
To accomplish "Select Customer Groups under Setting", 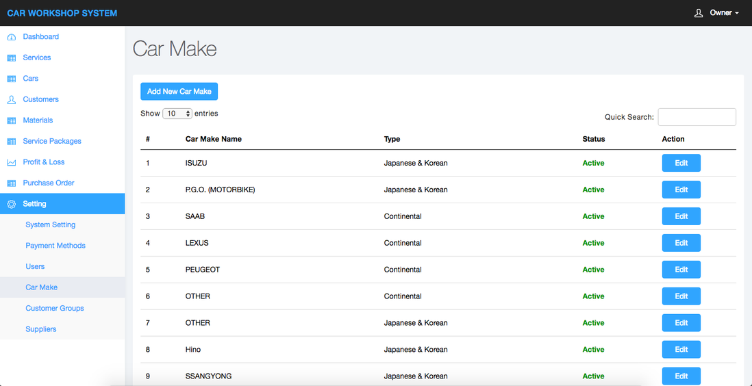I will point(55,308).
